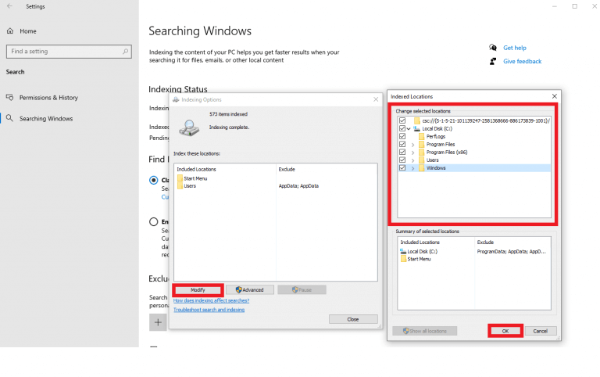Open Permissions & History settings page

48,98
